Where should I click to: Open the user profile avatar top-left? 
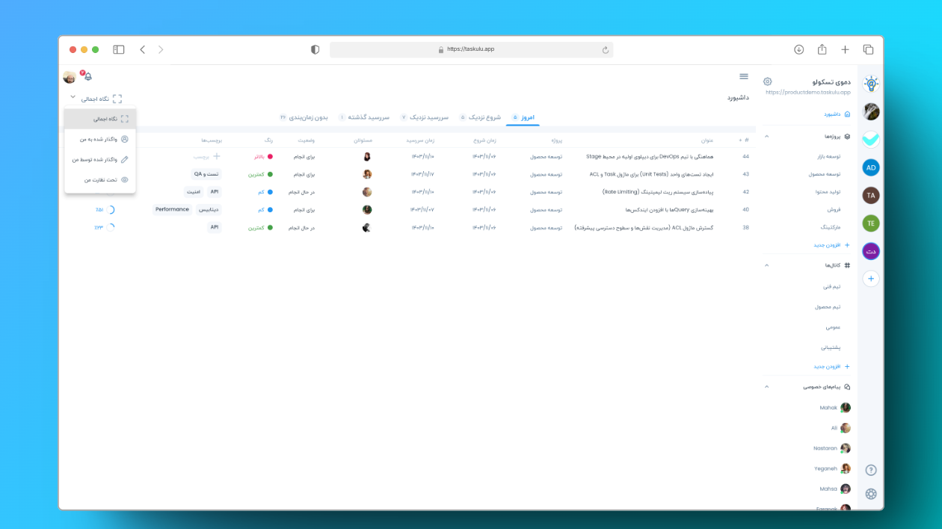pos(70,77)
